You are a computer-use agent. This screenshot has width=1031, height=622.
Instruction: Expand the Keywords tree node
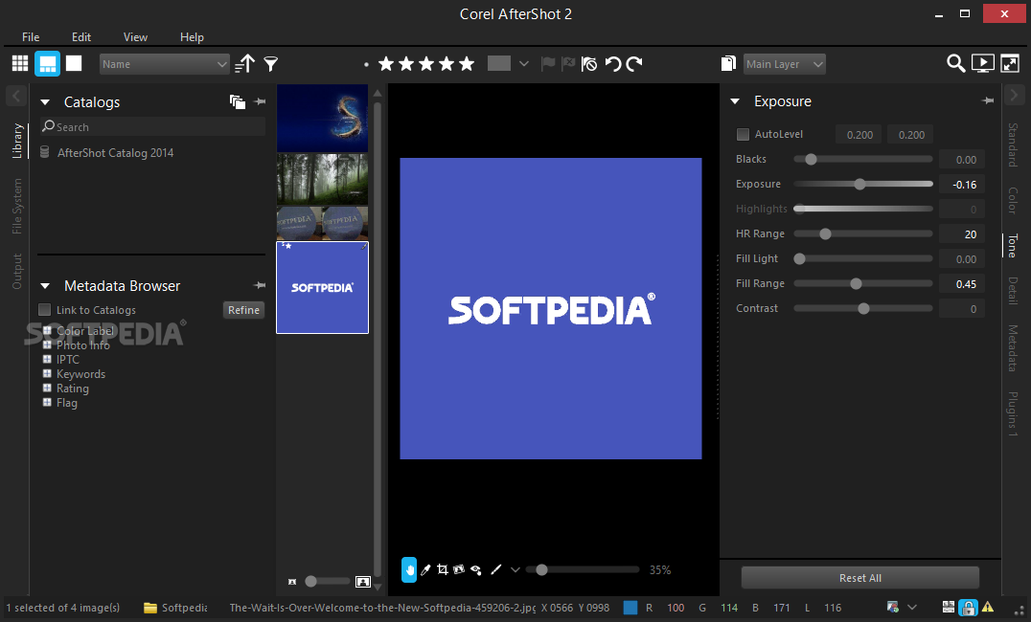(47, 374)
